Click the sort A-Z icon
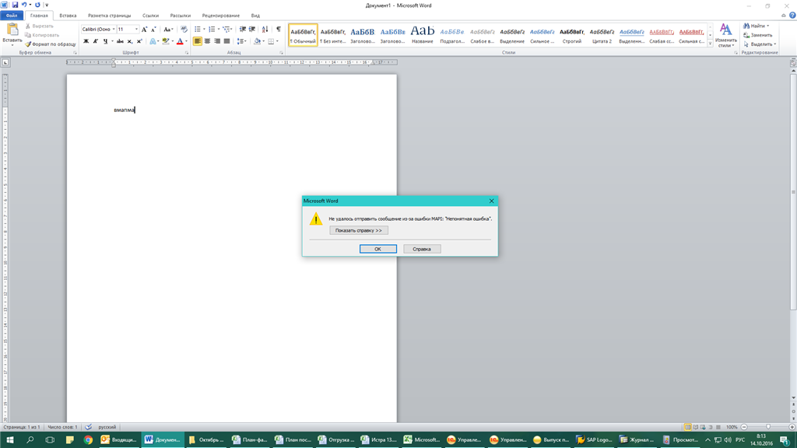Screen dimensions: 797x448 [x=265, y=30]
